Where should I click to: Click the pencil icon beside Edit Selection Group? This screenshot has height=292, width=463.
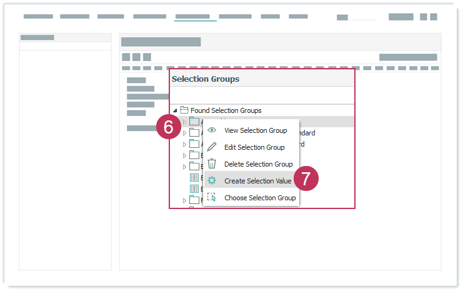coord(212,147)
